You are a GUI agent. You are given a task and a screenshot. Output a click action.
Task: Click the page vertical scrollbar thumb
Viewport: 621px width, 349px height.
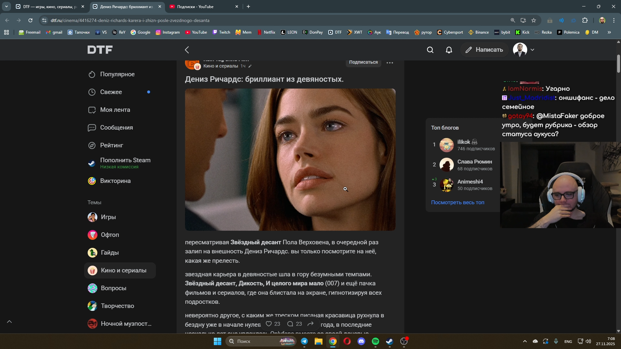[618, 64]
